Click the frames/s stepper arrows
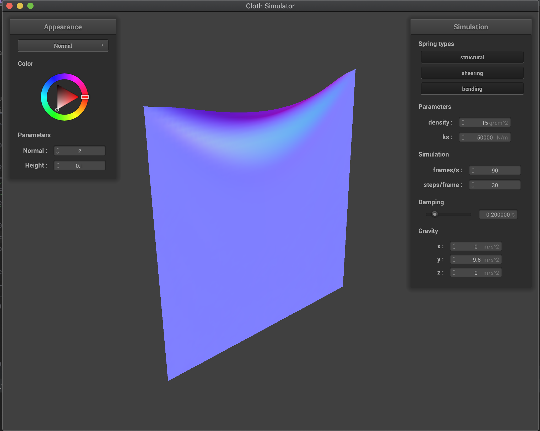 pos(473,170)
